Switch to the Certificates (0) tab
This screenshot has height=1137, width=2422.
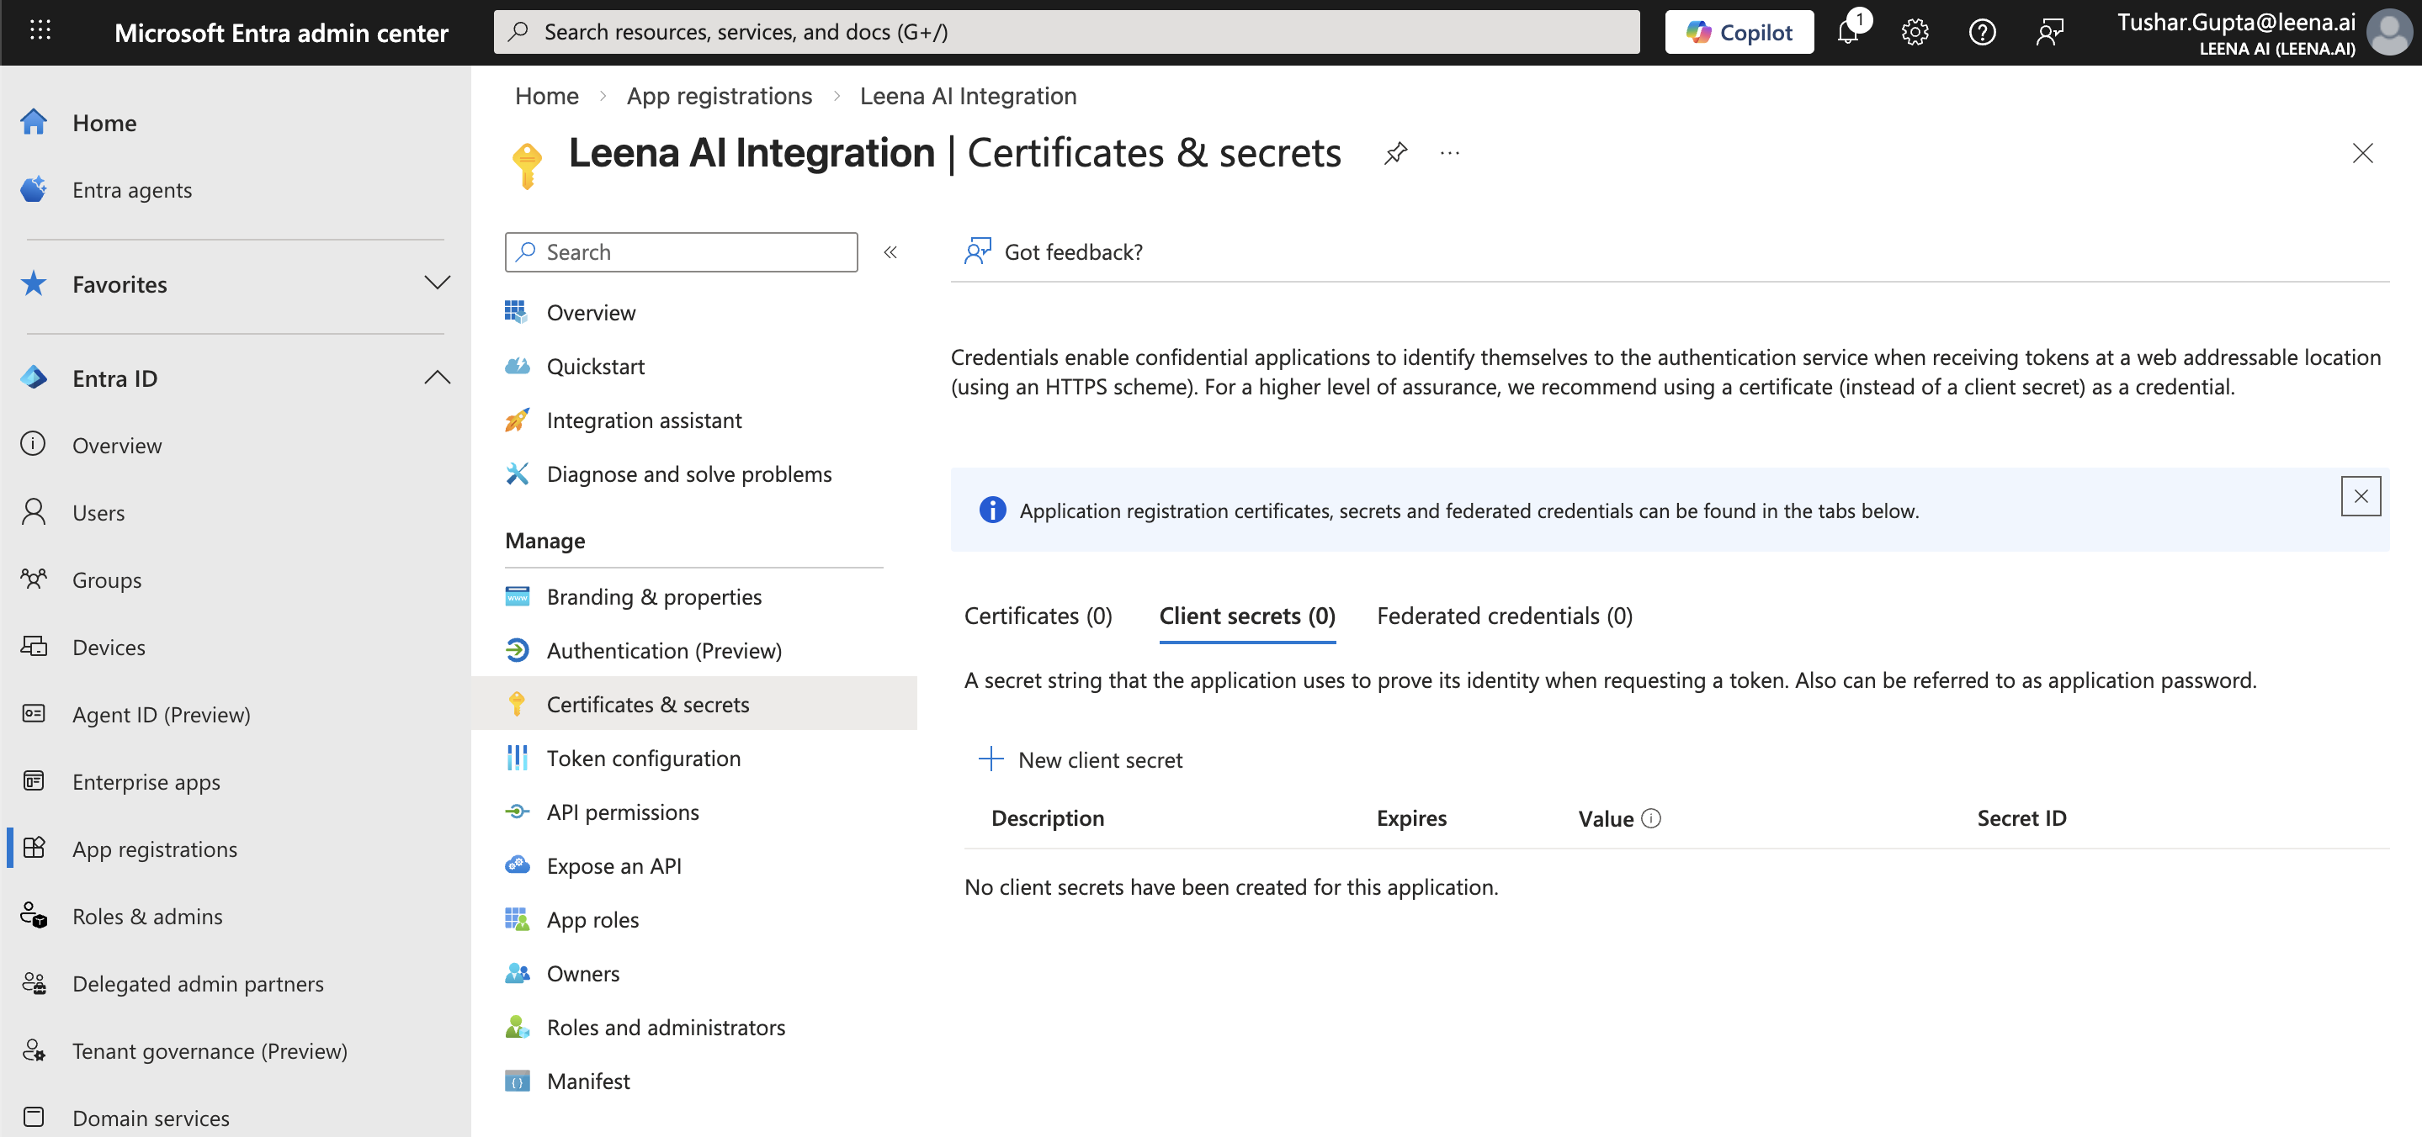pyautogui.click(x=1038, y=616)
